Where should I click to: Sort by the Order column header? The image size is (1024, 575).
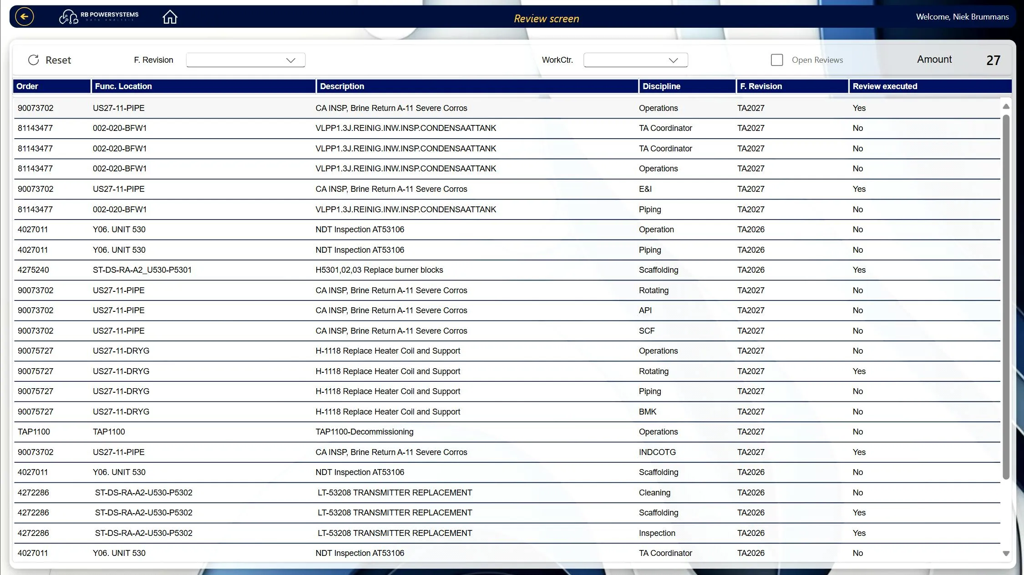click(x=52, y=86)
